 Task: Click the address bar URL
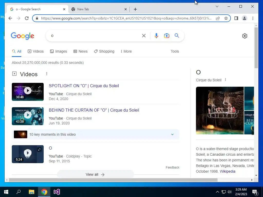pos(126,18)
